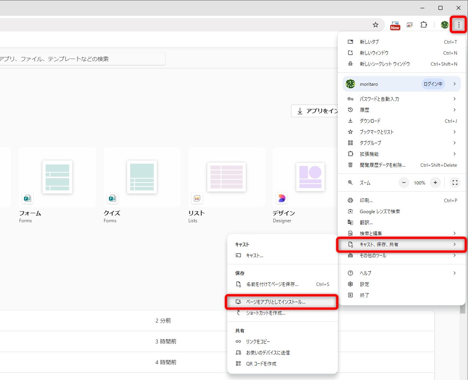Click the toolbar icon with the New badge
Image resolution: width=468 pixels, height=380 pixels.
pos(395,24)
